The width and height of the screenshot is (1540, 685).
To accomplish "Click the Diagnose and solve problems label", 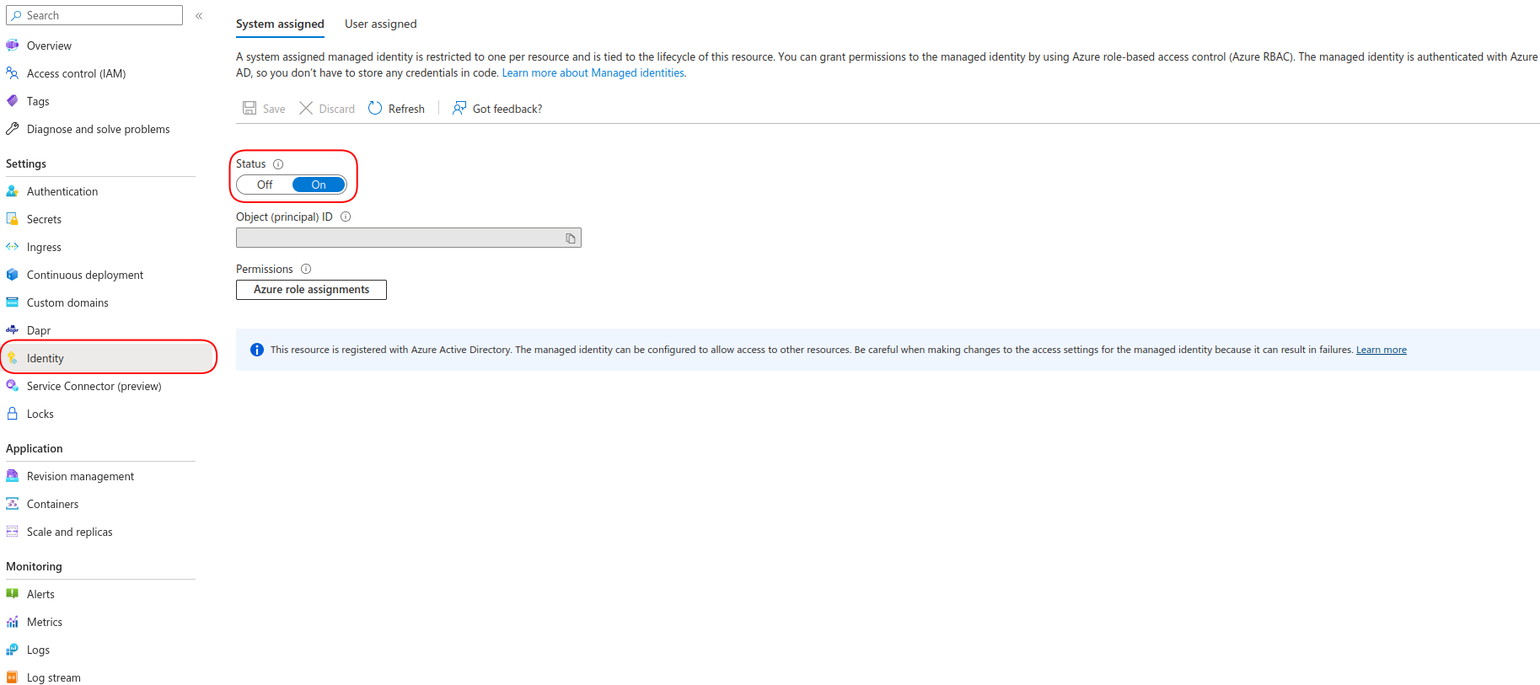I will [99, 129].
